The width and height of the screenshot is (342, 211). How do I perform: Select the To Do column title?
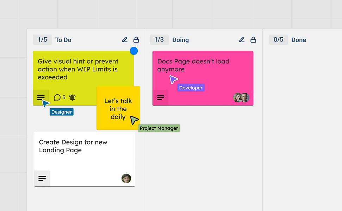tap(63, 40)
